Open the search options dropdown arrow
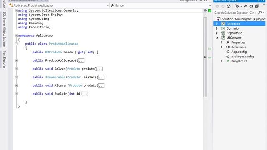Screen dimensions: 267x150 (x=264, y=12)
